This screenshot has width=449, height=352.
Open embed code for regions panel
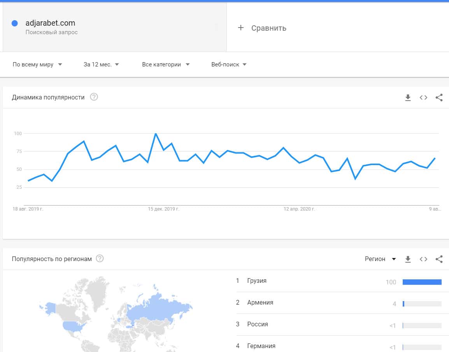pyautogui.click(x=423, y=259)
